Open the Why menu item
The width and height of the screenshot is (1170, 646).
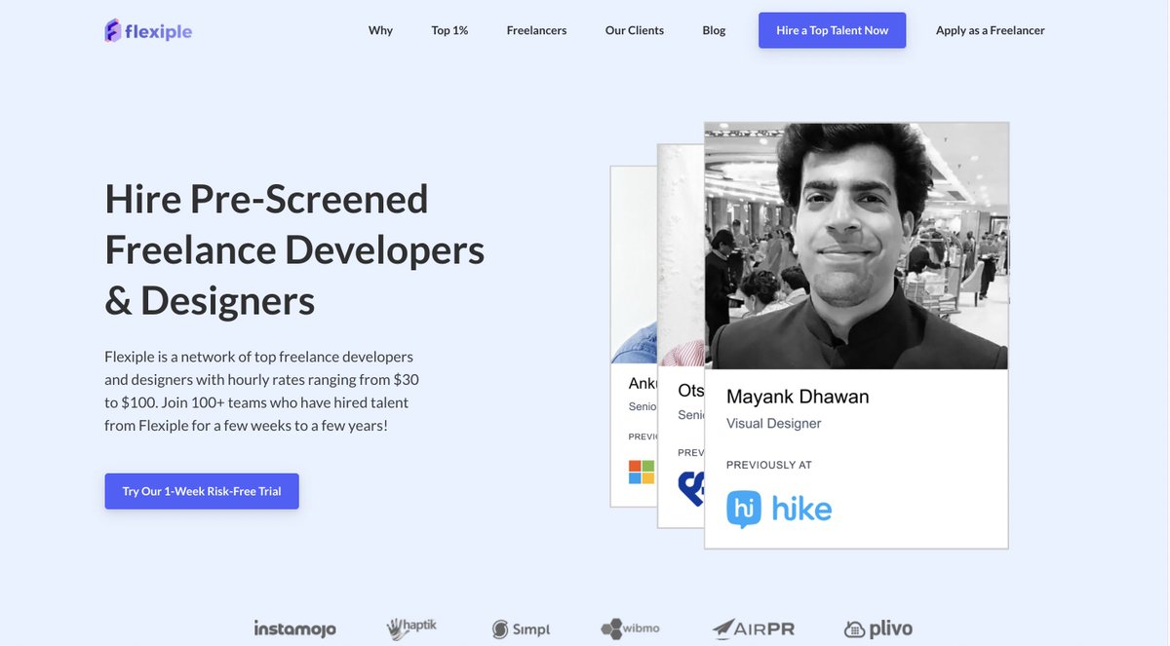tap(380, 30)
